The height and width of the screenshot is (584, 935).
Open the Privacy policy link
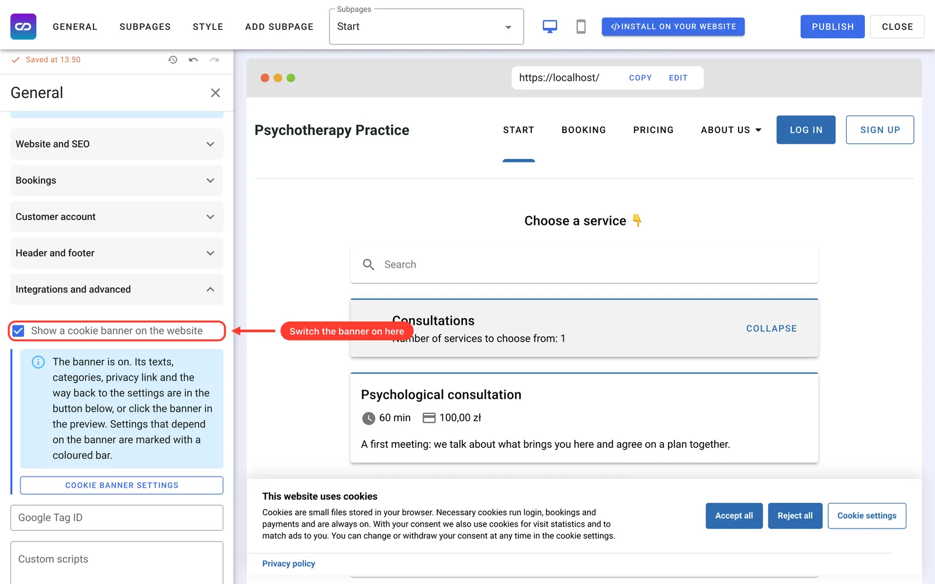click(289, 564)
